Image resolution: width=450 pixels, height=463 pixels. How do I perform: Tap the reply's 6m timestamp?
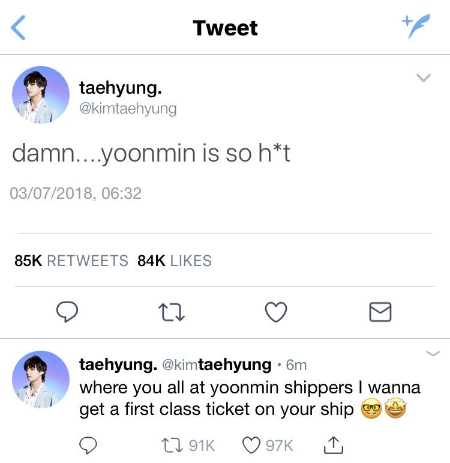point(296,365)
